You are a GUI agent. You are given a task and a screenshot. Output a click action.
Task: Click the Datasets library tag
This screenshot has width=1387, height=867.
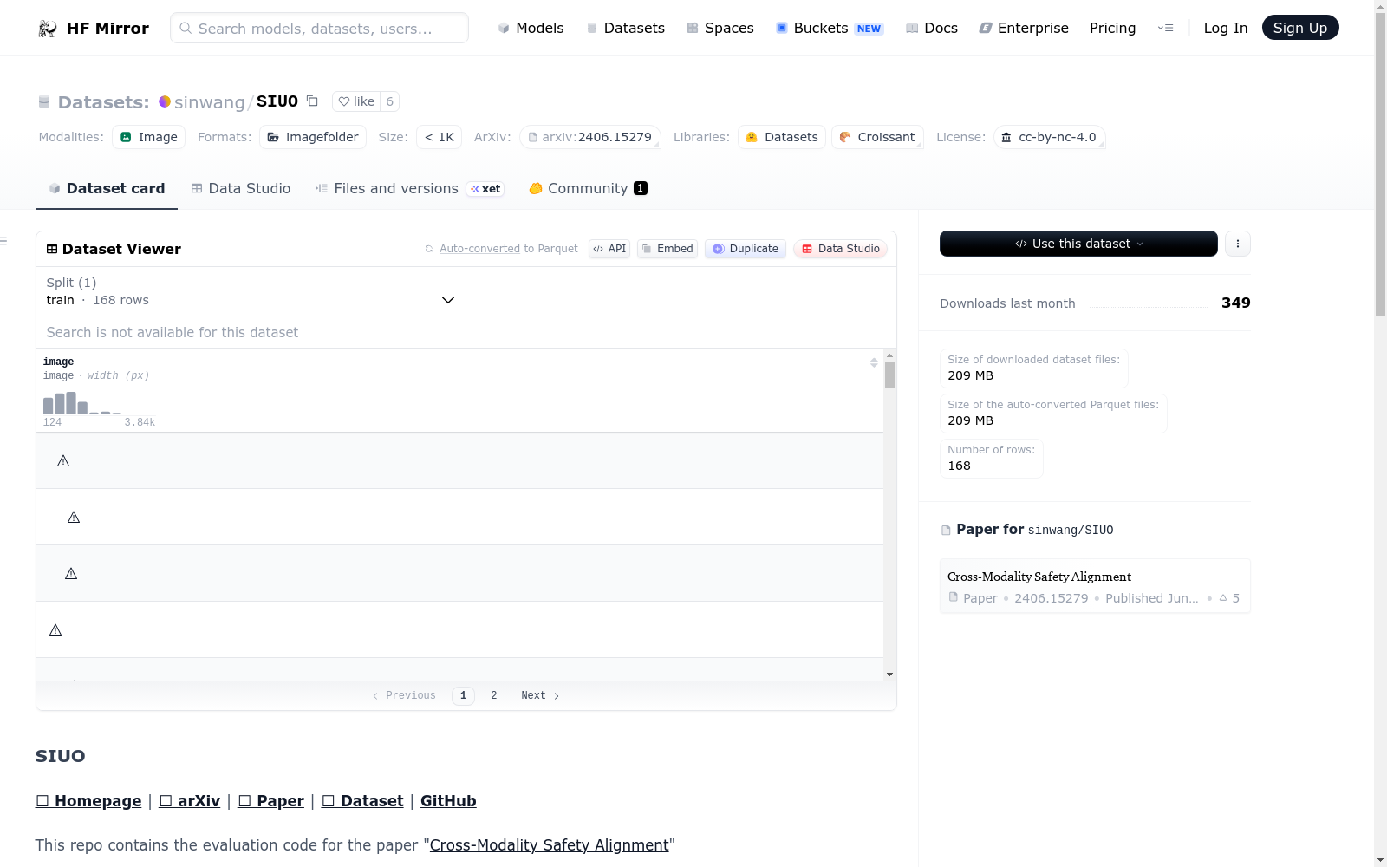point(782,137)
